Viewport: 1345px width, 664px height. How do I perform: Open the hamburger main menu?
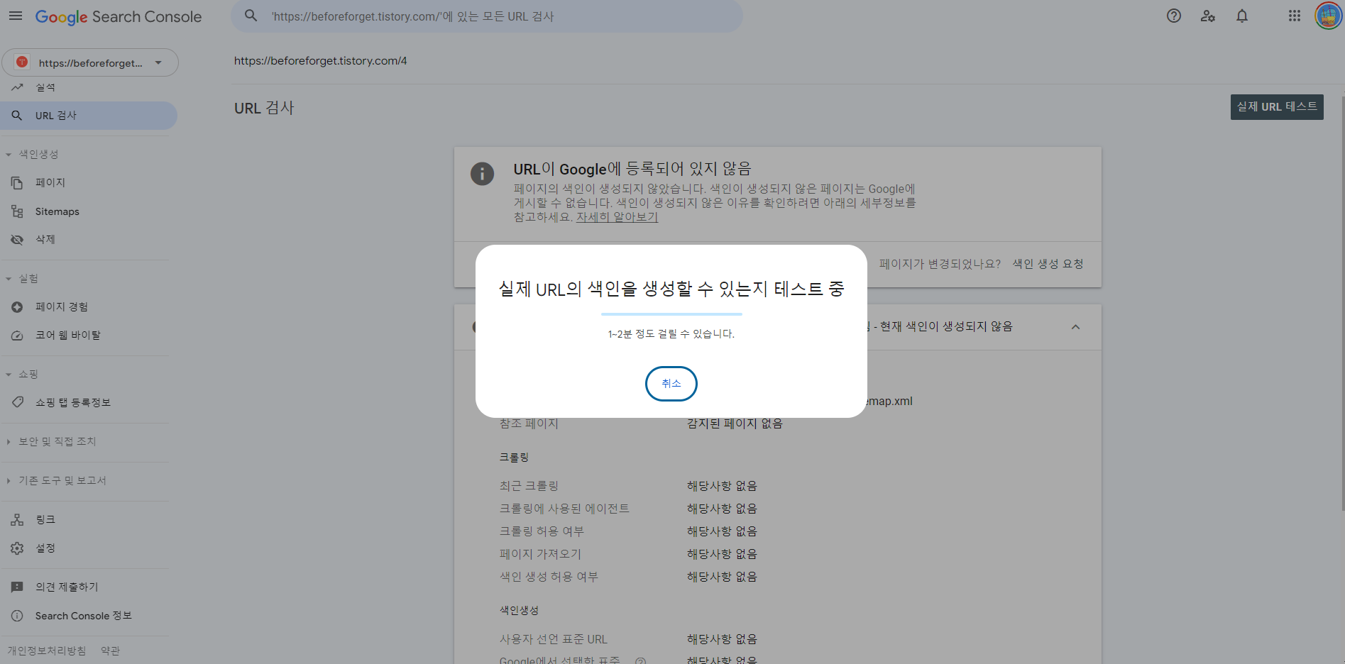[16, 16]
